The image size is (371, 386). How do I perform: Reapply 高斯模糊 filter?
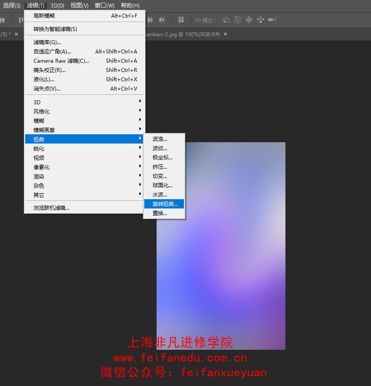tap(85, 16)
